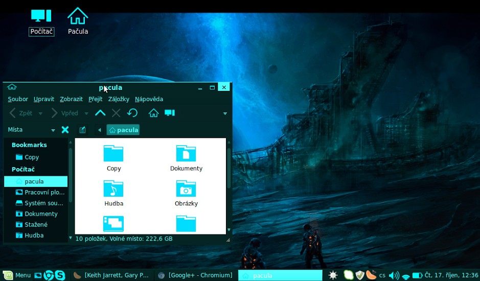Click the window resize grip corner
This screenshot has height=281, width=480.
[228, 240]
